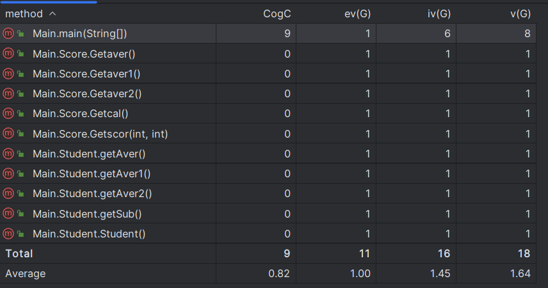Screen dimensions: 548x288
Task: Sort by the ev(G) column header
Action: pyautogui.click(x=357, y=13)
